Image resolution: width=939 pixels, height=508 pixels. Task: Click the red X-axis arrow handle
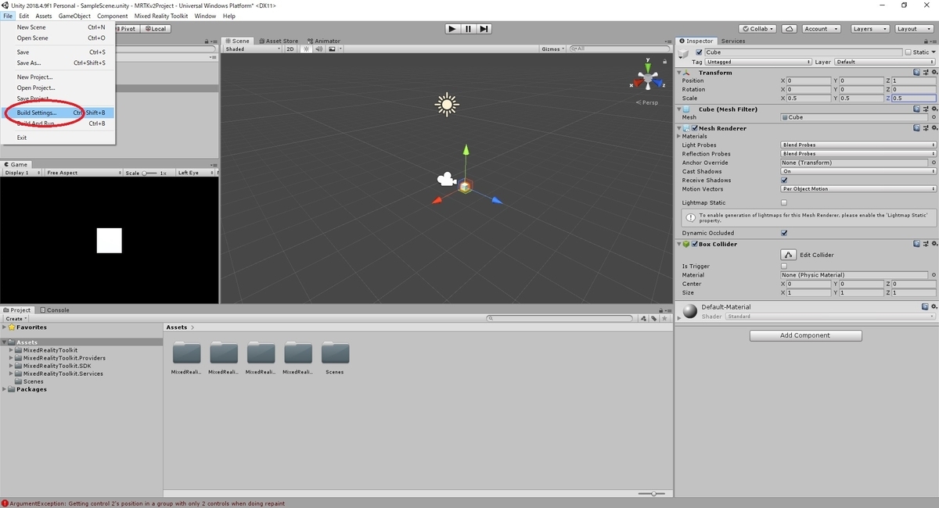tap(439, 200)
